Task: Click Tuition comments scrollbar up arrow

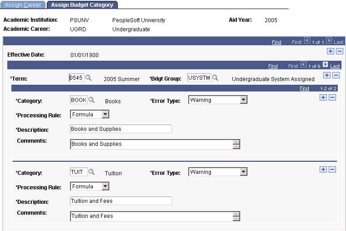Action: 236,214
